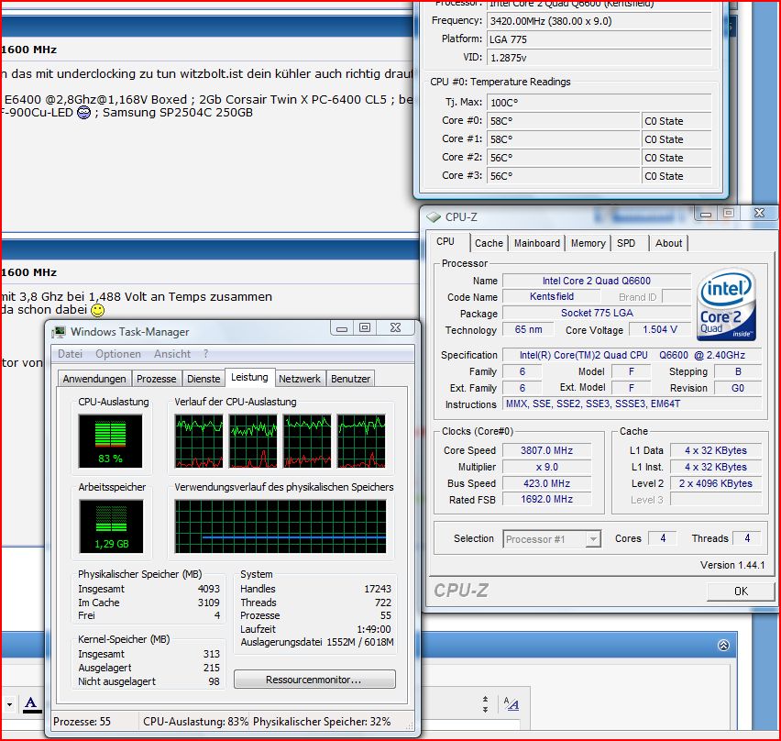Screen dimensions: 781x741
Task: Click the Core Speed 3807.0 MHz value
Action: (x=546, y=450)
